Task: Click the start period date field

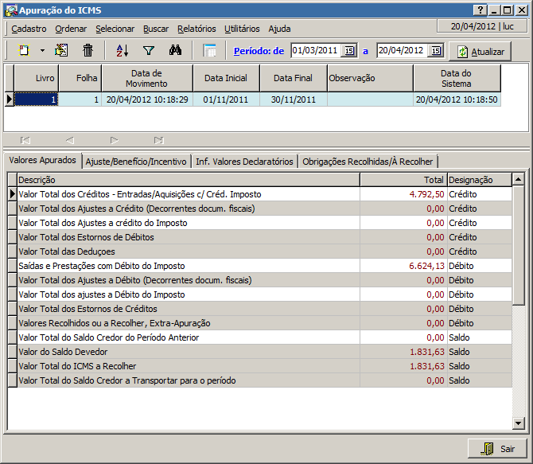Action: (x=316, y=51)
